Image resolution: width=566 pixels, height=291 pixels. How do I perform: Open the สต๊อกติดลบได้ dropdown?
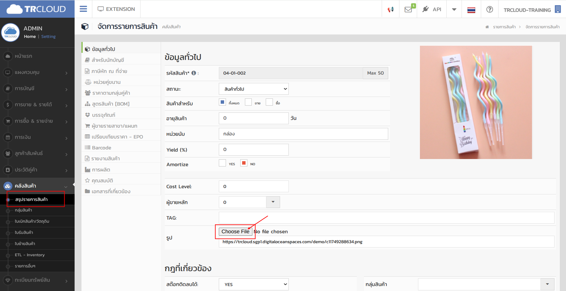pyautogui.click(x=254, y=284)
